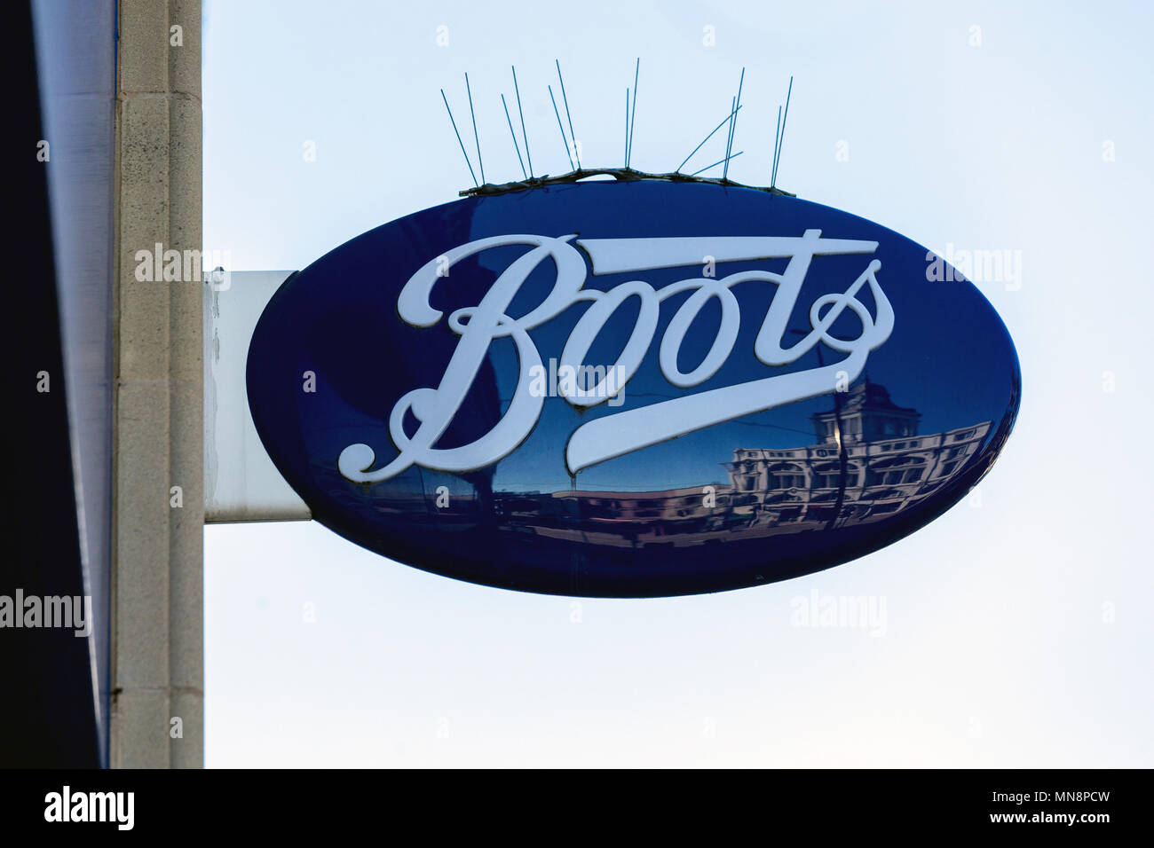Viewport: 1154px width, 848px height.
Task: Click the alamy logo in the bottom bar
Action: point(89,807)
